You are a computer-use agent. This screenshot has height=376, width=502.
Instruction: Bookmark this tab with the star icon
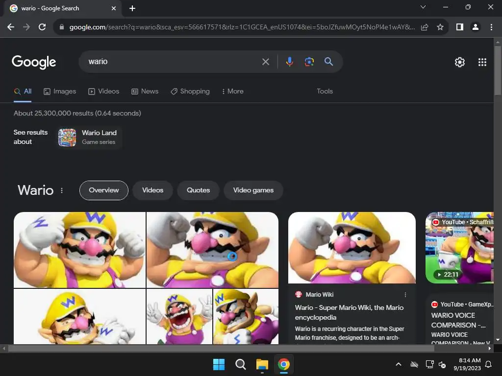tap(440, 27)
